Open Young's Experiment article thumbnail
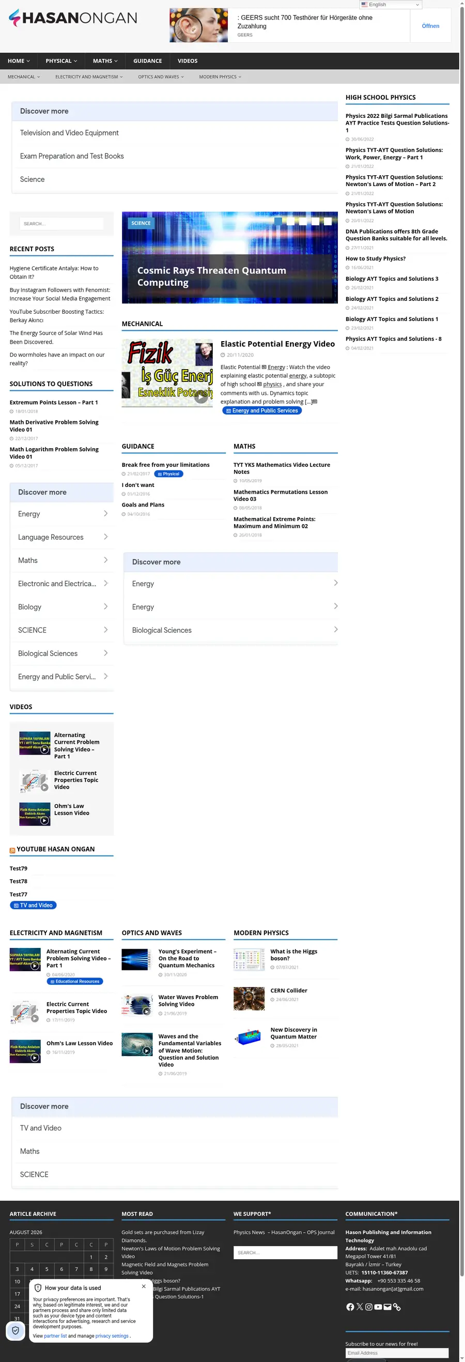 click(137, 959)
